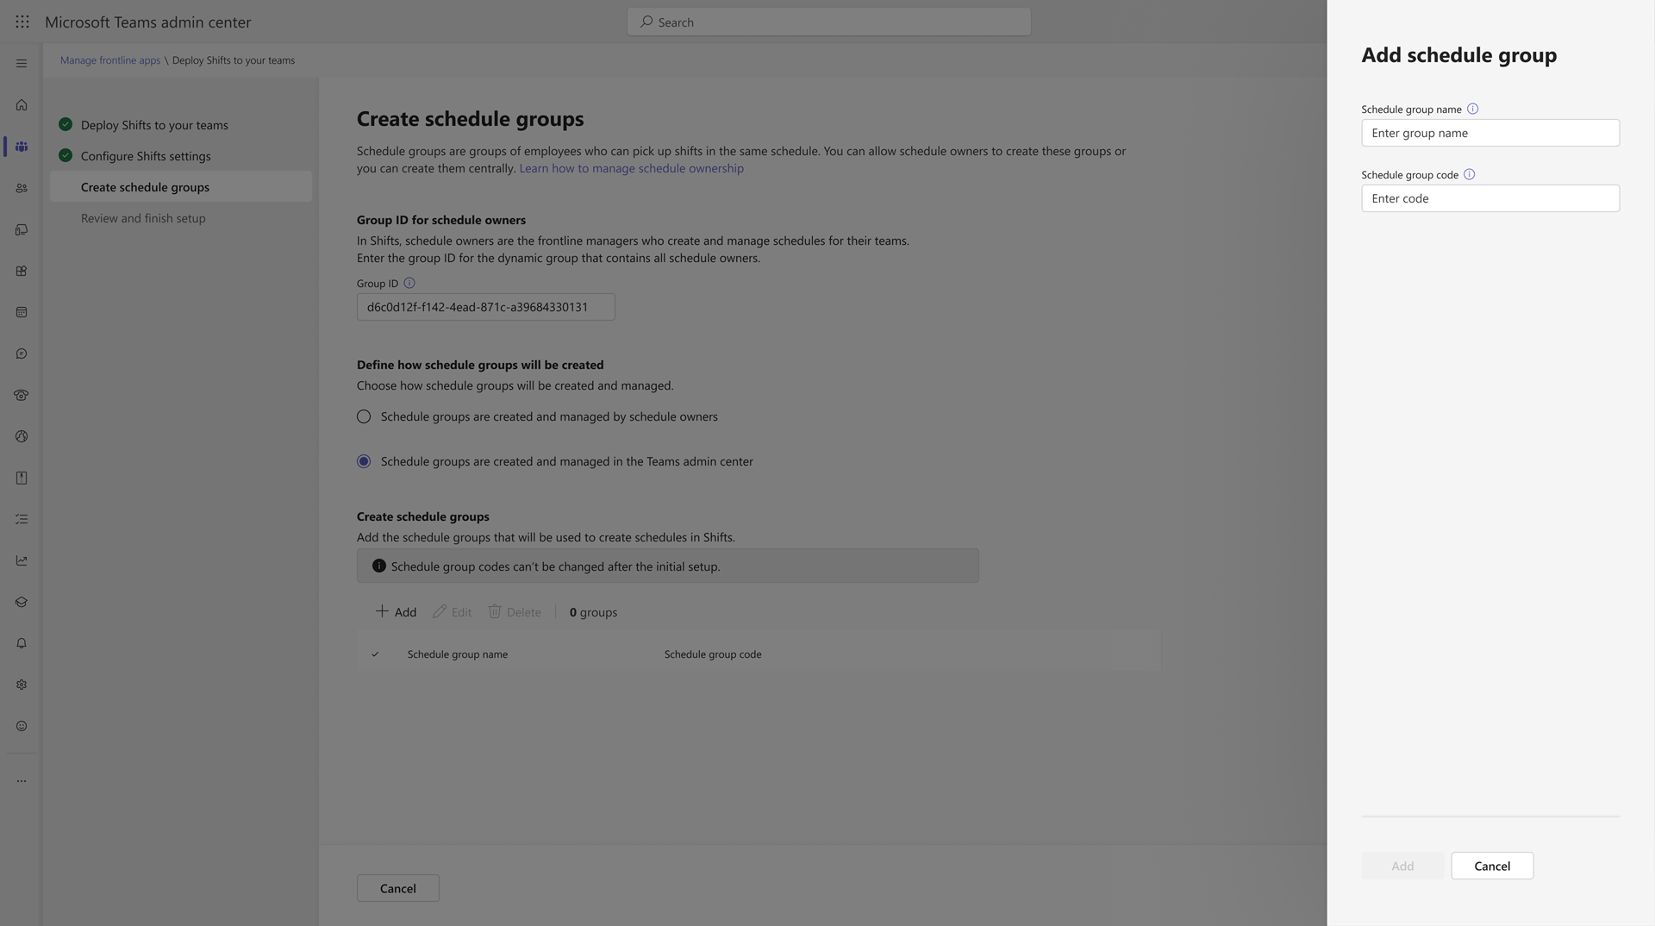Open Locations globe sidebar icon
Image resolution: width=1655 pixels, height=926 pixels.
coord(22,436)
